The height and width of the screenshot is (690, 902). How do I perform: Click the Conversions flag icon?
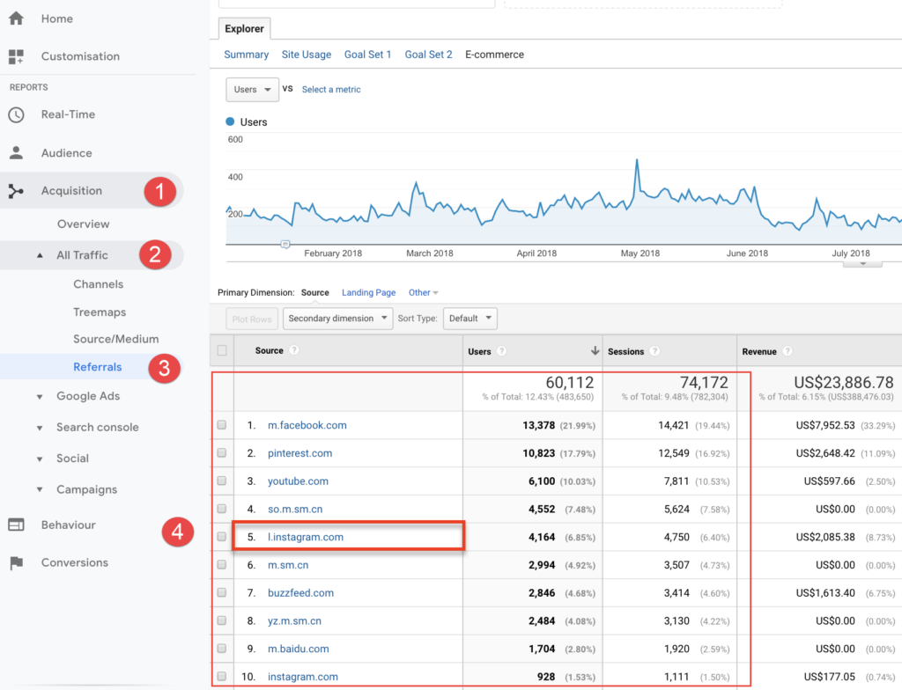click(x=16, y=563)
